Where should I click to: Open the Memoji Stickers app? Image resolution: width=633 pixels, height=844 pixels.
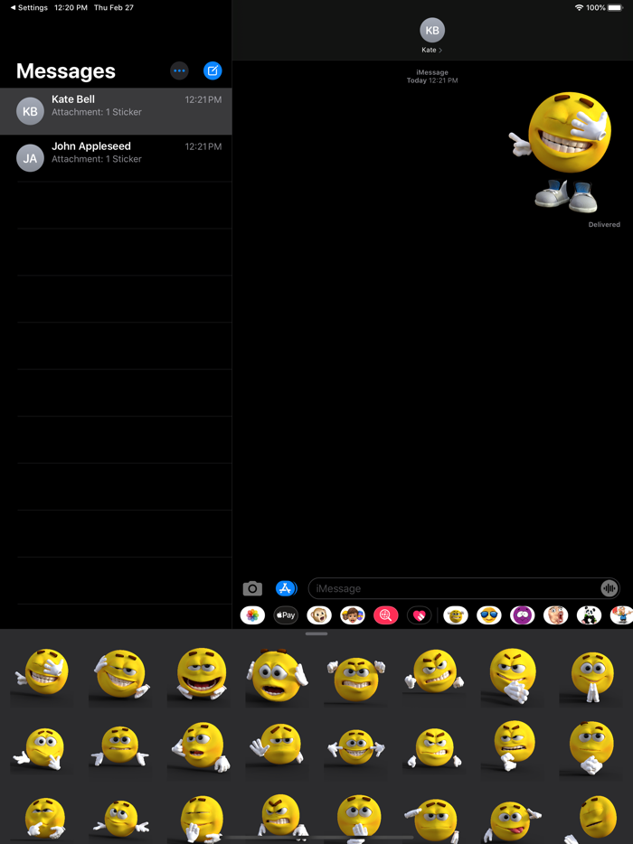(x=353, y=614)
